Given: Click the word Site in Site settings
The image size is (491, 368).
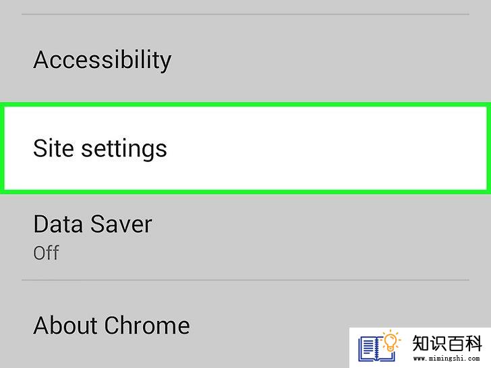Looking at the screenshot, I should (53, 148).
